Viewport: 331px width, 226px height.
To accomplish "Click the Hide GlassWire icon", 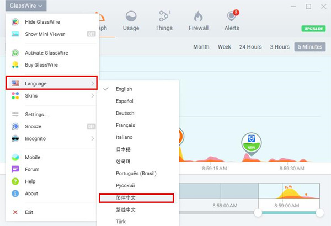I will tap(15, 22).
